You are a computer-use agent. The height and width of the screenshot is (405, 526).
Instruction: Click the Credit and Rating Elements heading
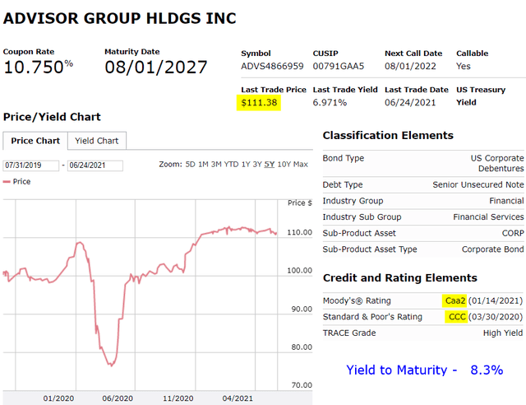[x=400, y=277]
